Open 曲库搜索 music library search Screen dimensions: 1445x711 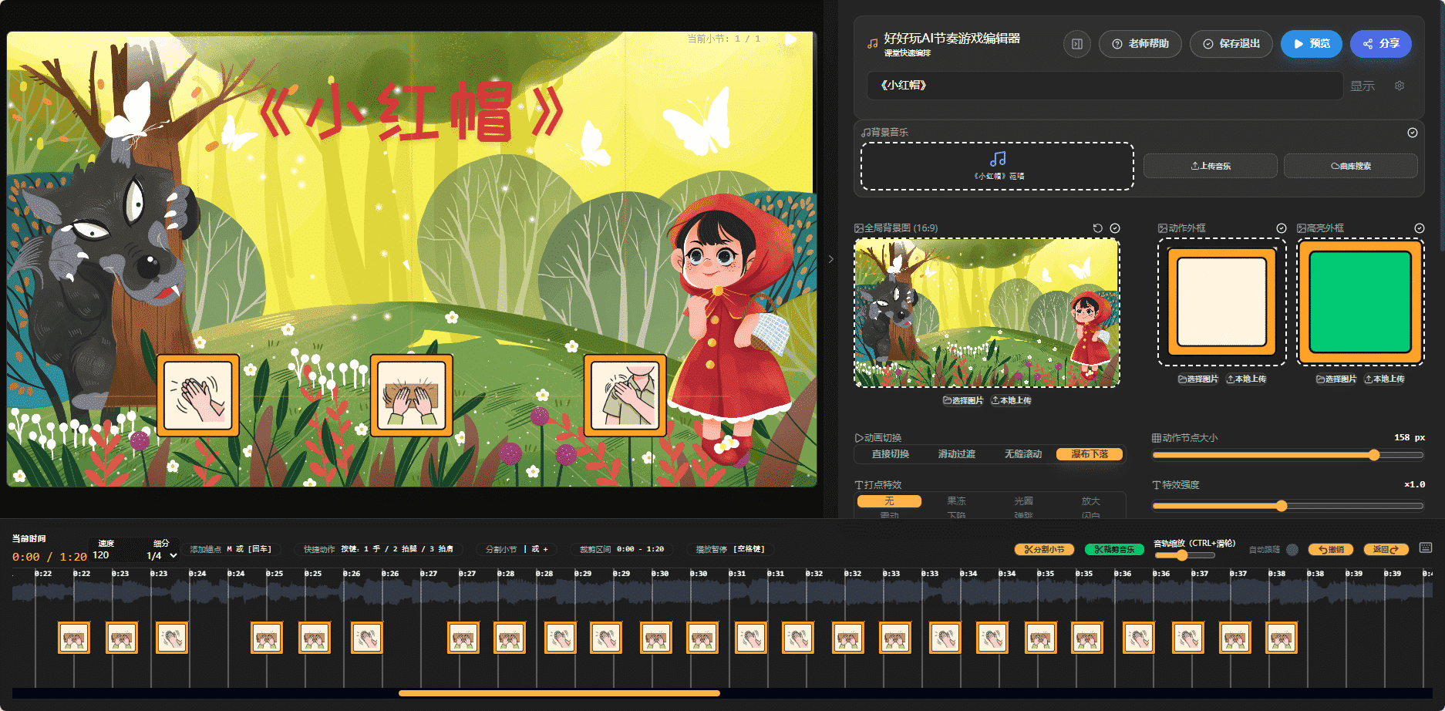click(1351, 166)
